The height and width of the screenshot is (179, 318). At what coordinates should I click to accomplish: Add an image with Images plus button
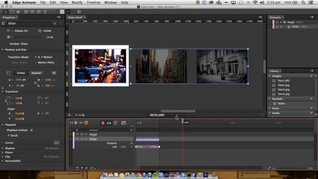click(x=312, y=76)
